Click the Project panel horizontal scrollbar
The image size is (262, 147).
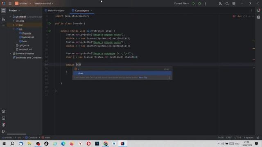pyautogui.click(x=16, y=134)
